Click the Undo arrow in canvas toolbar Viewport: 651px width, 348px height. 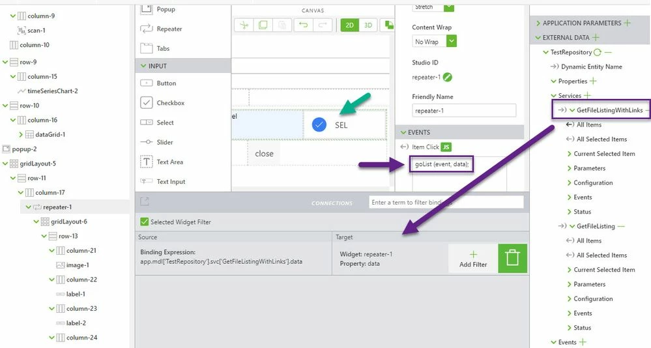tap(304, 25)
